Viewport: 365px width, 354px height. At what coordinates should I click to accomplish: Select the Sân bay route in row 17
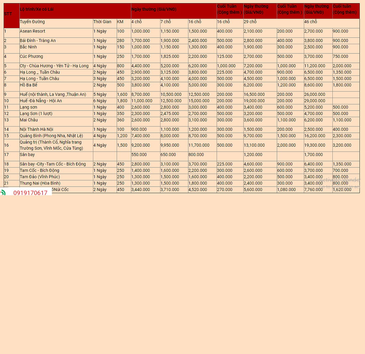(27, 155)
